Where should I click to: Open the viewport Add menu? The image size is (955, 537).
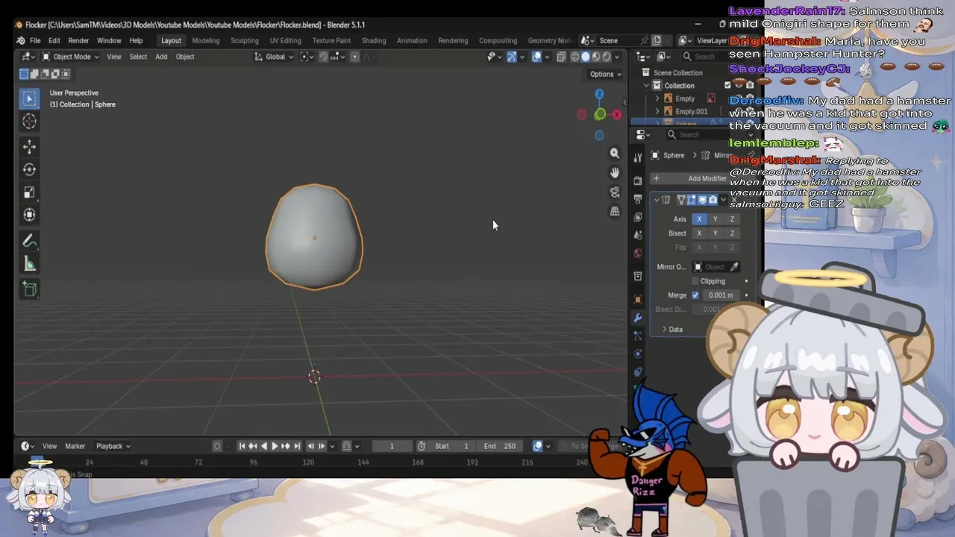(x=161, y=57)
